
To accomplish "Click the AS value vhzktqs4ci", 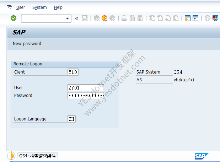I will 184,80.
